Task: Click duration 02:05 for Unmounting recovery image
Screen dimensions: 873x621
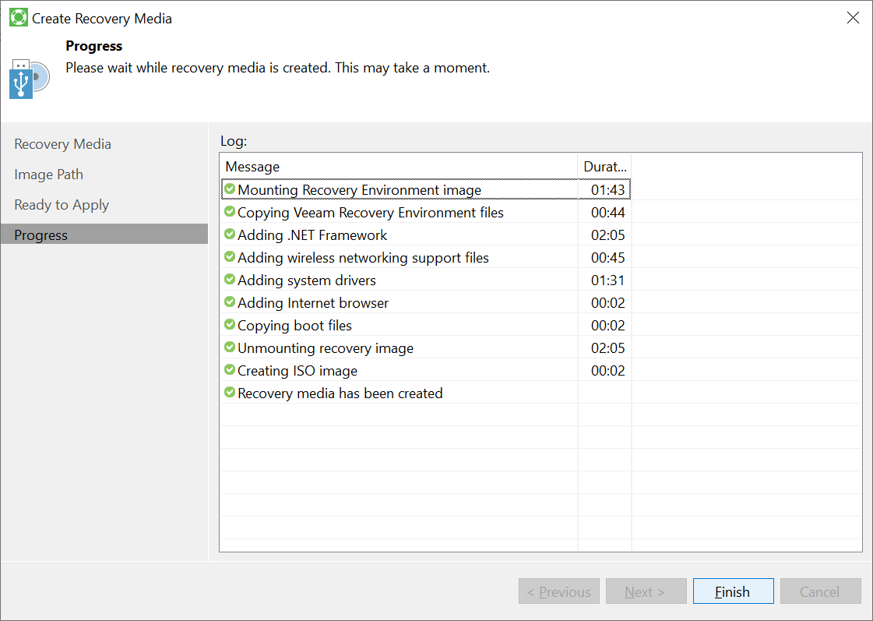Action: click(607, 348)
